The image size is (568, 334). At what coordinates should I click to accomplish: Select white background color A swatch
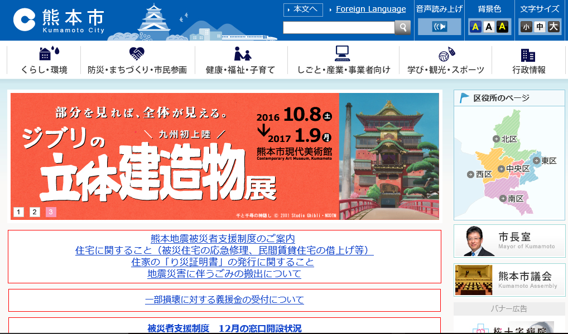(x=489, y=27)
